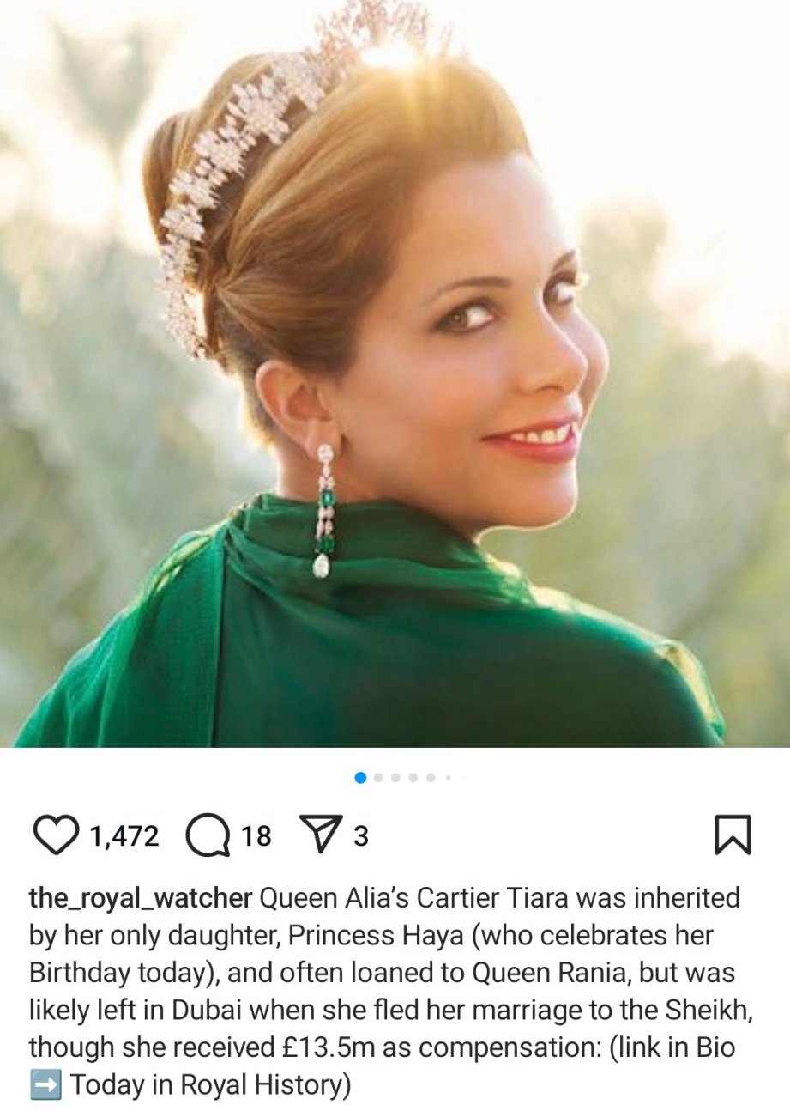Choose the smallest last carousel dot
790x1111 pixels.
[x=448, y=778]
